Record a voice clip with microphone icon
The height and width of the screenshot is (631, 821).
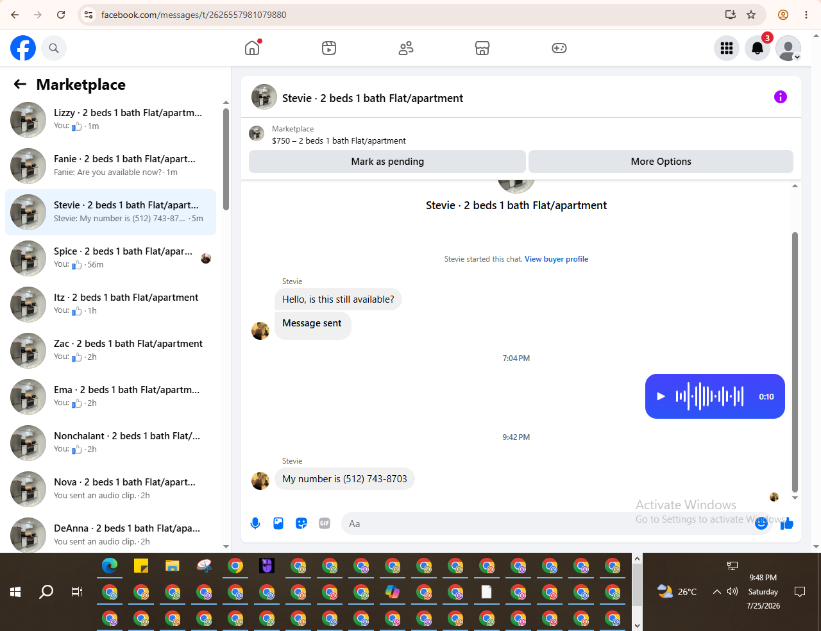click(x=255, y=523)
